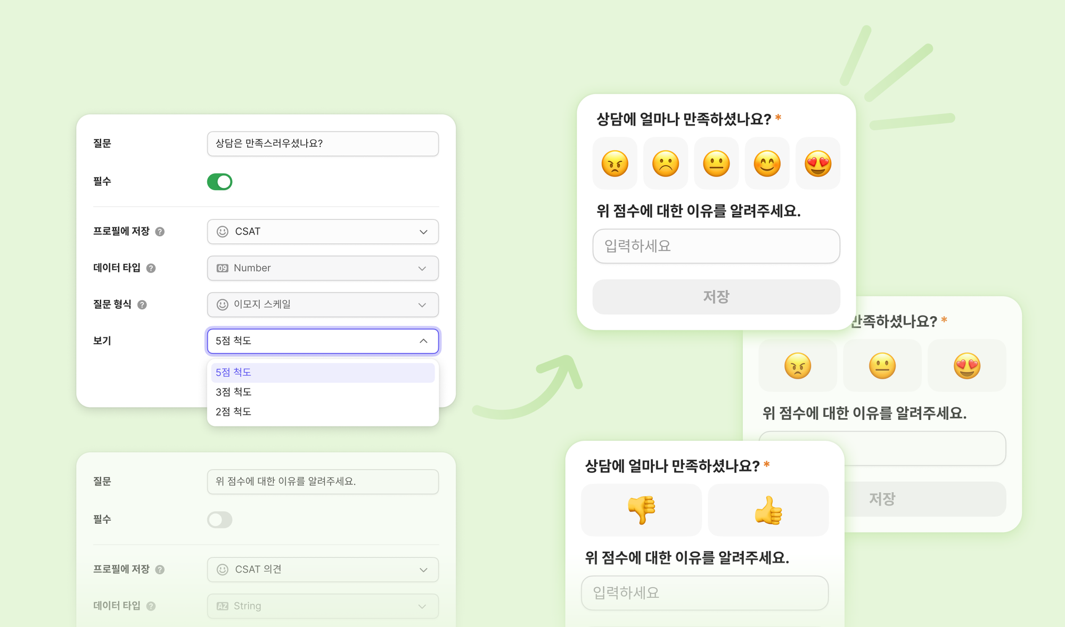This screenshot has width=1065, height=627.
Task: Turn off the green 필수 toggle
Action: [x=219, y=182]
